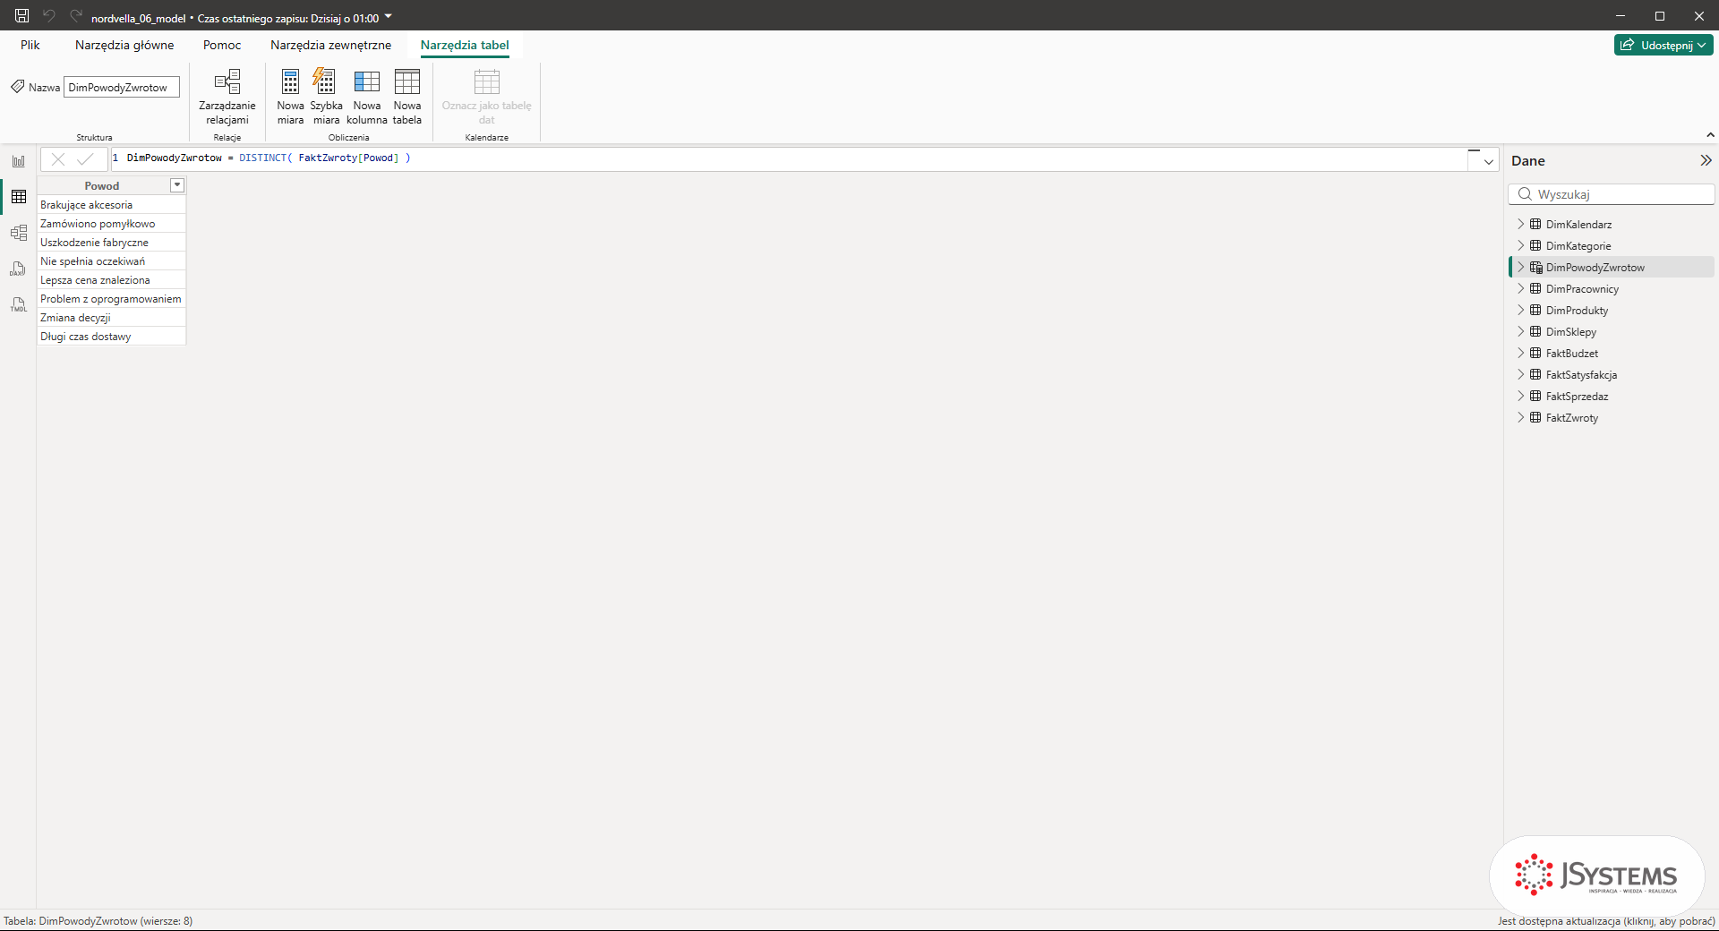This screenshot has height=931, width=1719.
Task: Expand the DimProdukty table fields
Action: coord(1520,310)
